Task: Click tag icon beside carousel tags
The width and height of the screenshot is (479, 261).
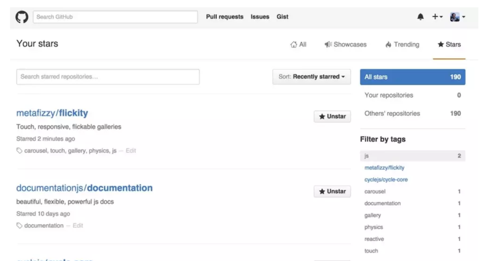Action: pyautogui.click(x=19, y=151)
